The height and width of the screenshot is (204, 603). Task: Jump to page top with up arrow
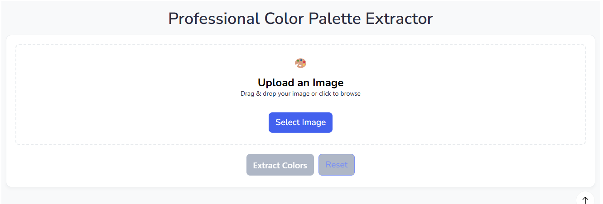(x=585, y=199)
